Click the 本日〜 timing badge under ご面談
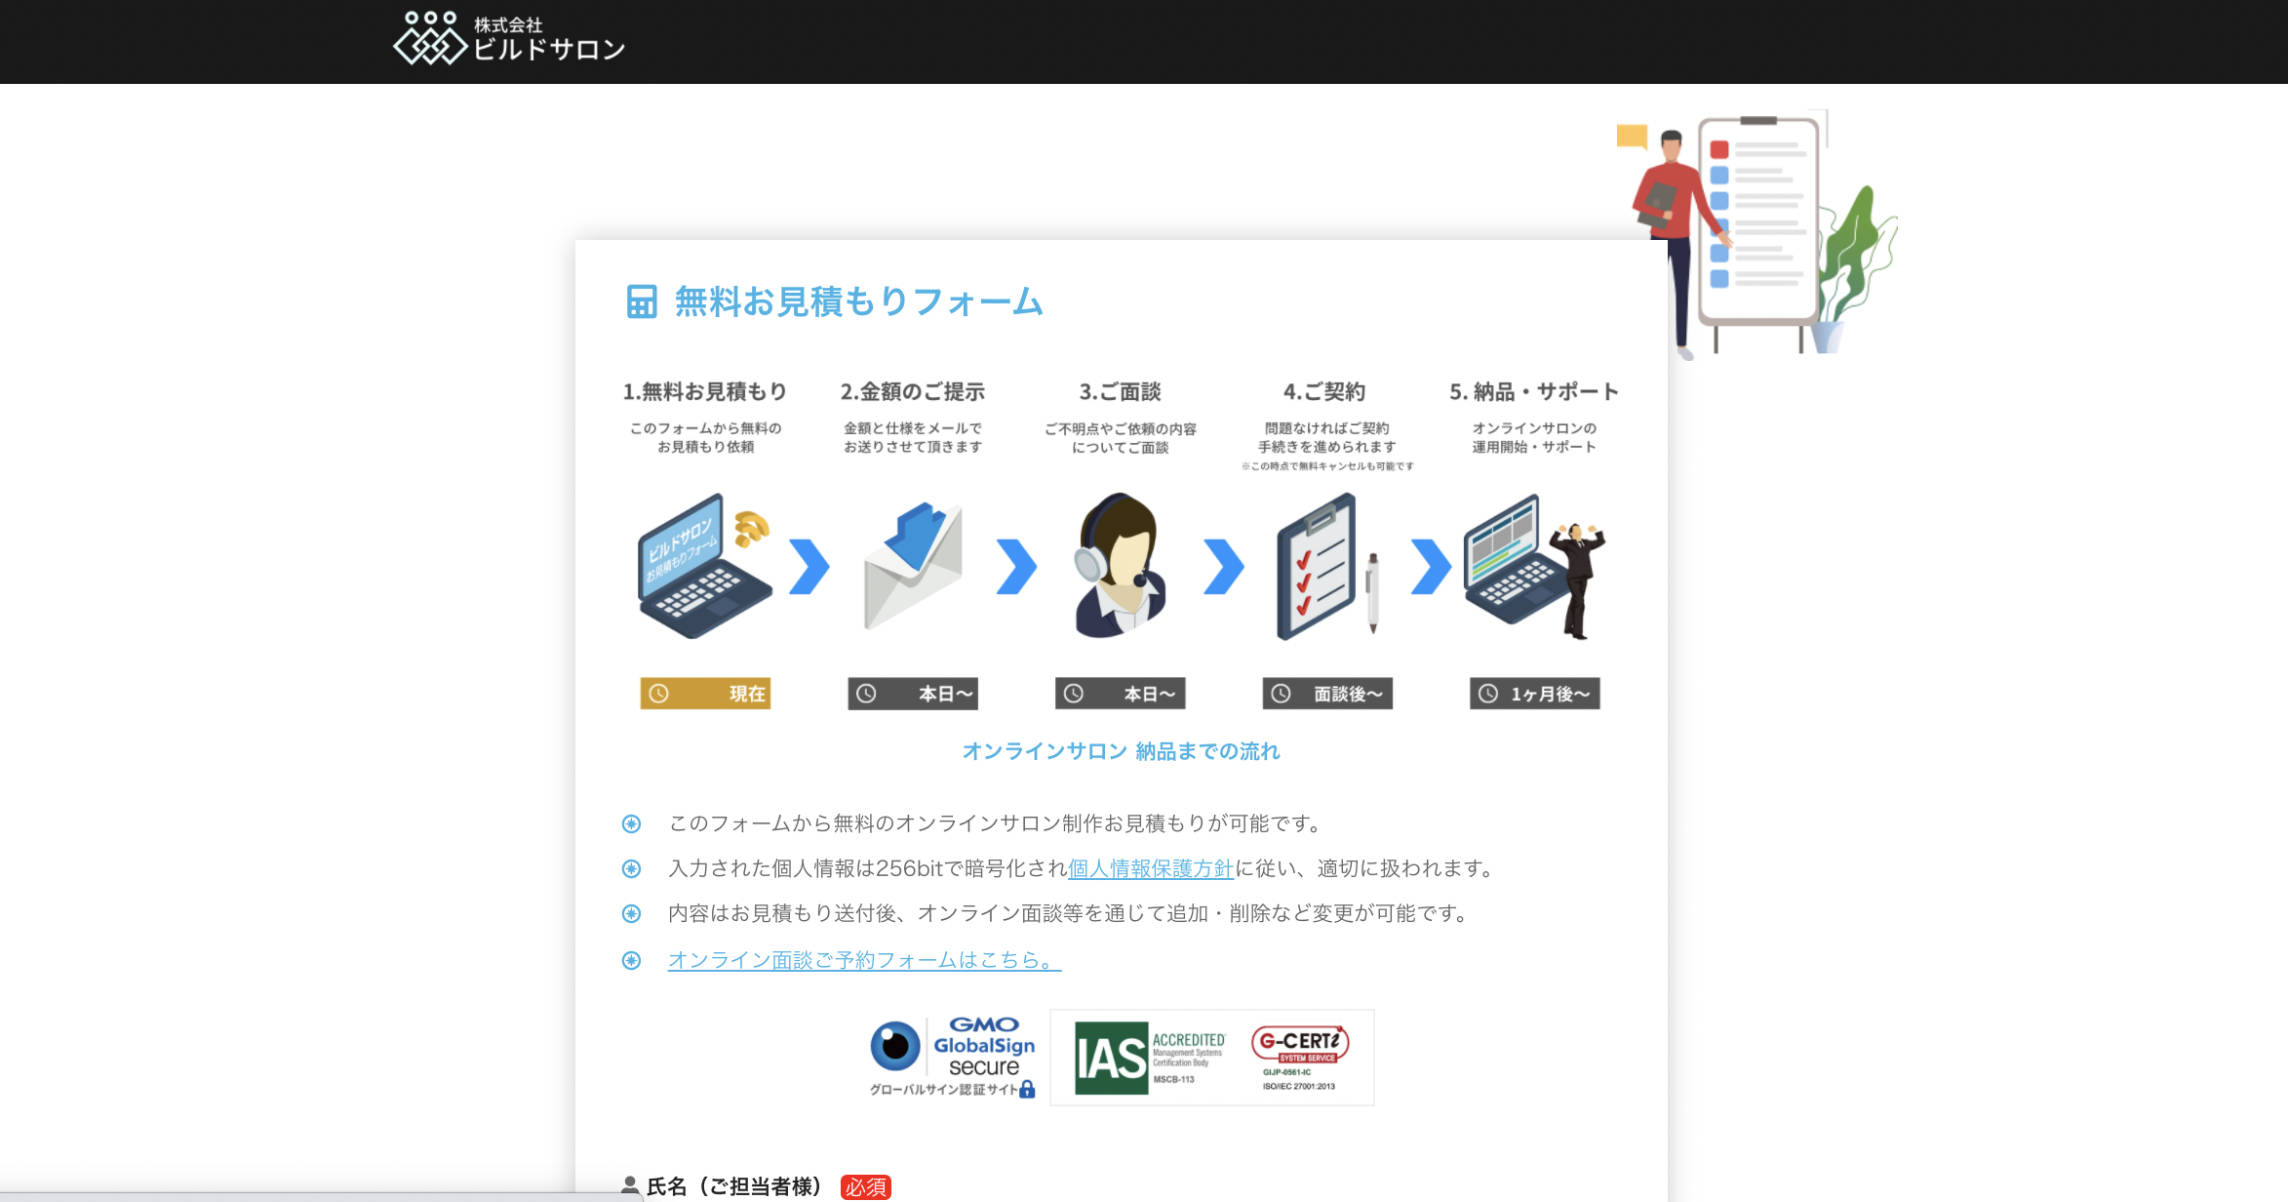Screen dimensions: 2288x1202 [1120, 694]
